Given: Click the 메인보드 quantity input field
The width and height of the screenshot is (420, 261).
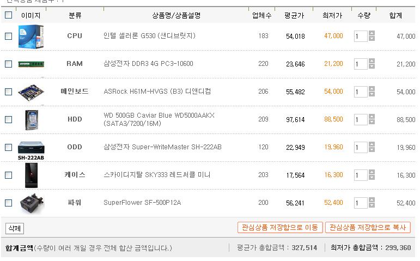Looking at the screenshot, I should point(361,92).
